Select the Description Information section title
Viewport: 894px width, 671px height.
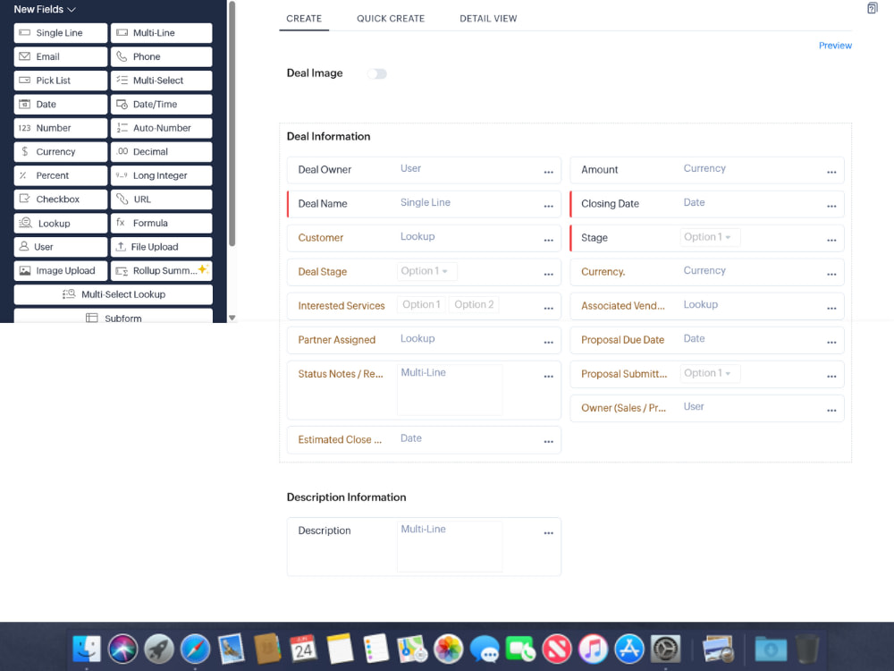click(347, 497)
